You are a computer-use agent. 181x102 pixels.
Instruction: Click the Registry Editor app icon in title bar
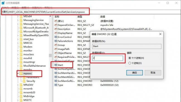(3, 3)
